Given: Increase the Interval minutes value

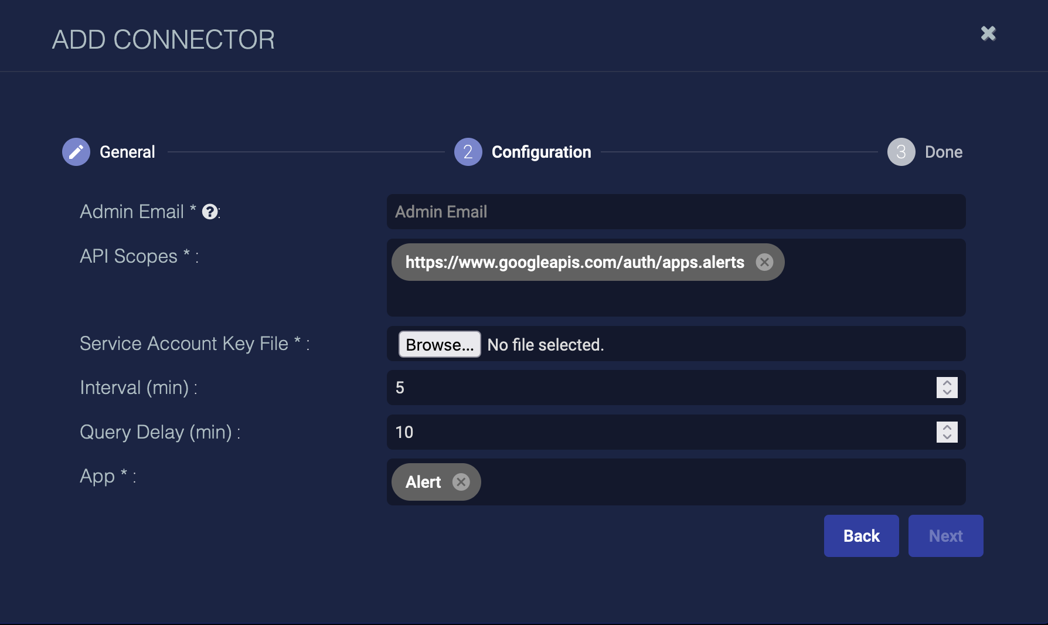Looking at the screenshot, I should coord(947,383).
